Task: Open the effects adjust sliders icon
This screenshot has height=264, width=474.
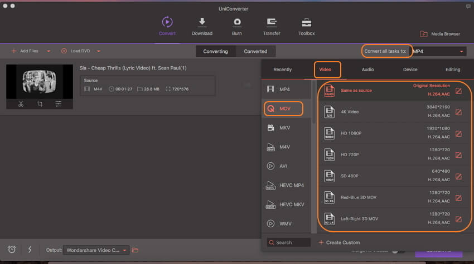Action: [x=59, y=104]
